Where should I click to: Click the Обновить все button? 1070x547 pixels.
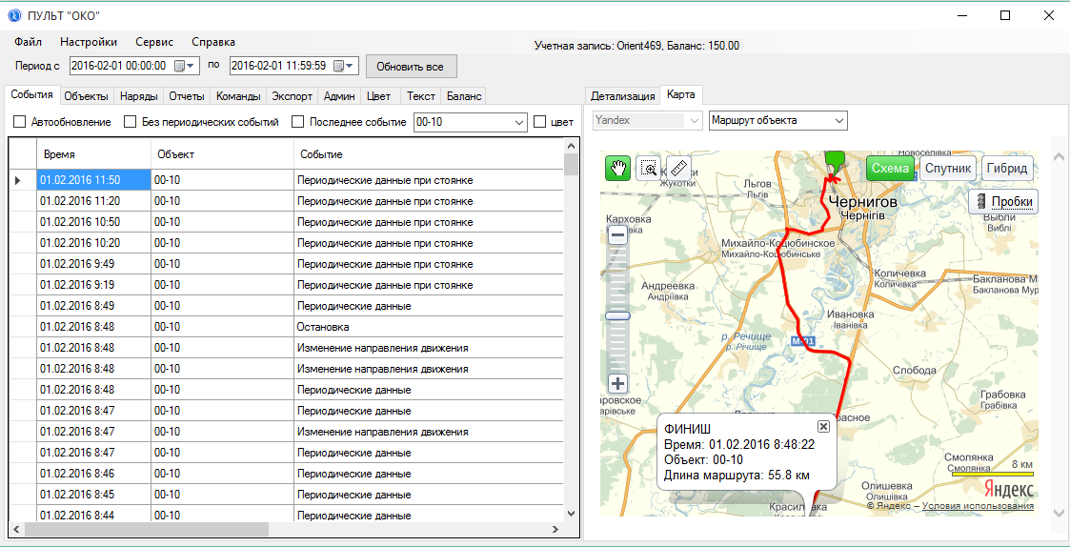pyautogui.click(x=410, y=67)
